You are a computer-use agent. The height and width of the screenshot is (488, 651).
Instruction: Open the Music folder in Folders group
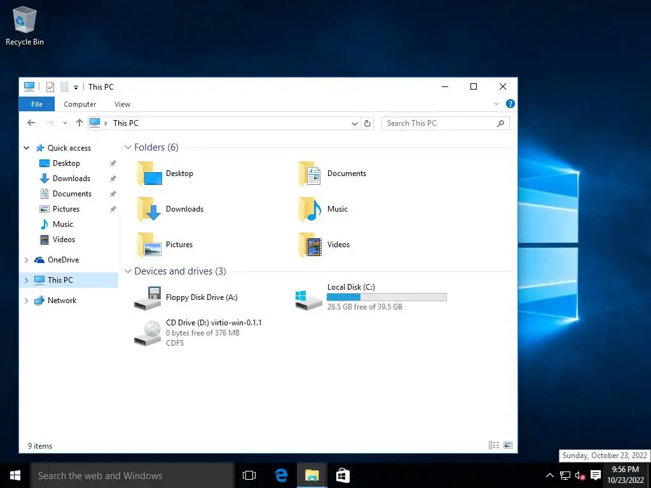pos(323,209)
